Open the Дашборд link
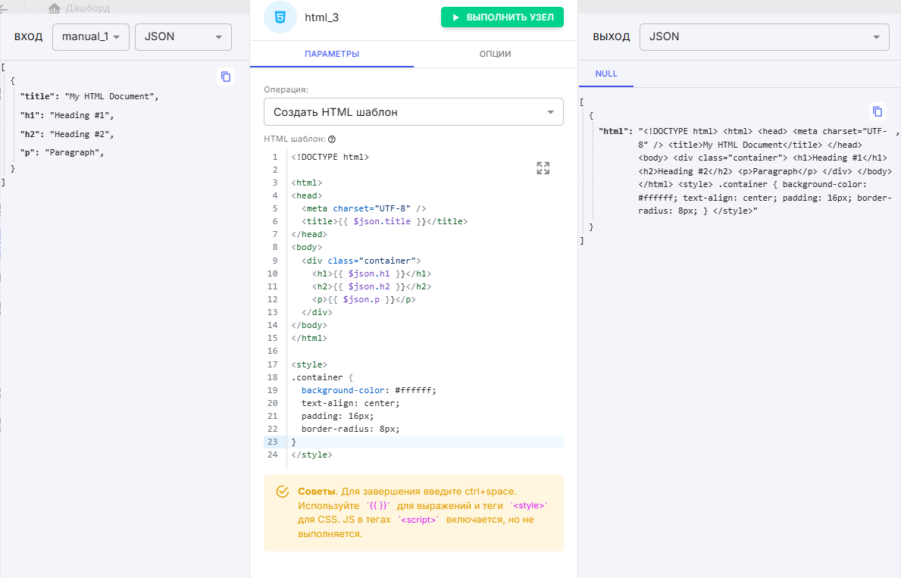This screenshot has width=901, height=578. pyautogui.click(x=88, y=8)
